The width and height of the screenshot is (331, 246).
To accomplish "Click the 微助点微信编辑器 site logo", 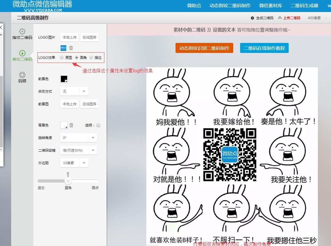I will (x=42, y=6).
